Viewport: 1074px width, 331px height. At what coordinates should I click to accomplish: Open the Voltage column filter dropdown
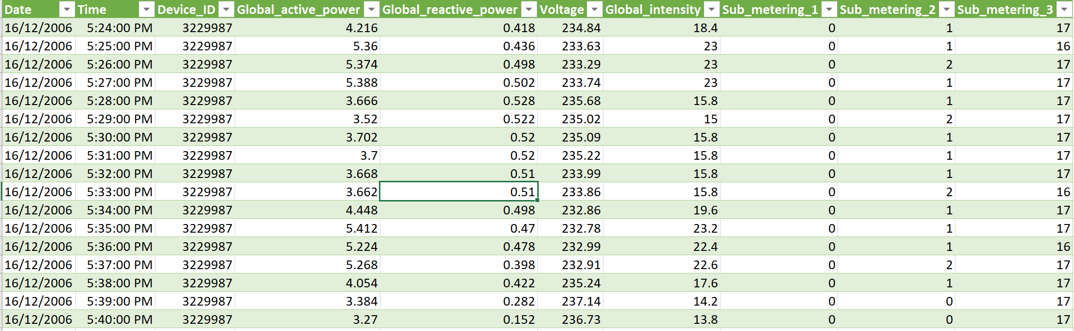tap(594, 10)
